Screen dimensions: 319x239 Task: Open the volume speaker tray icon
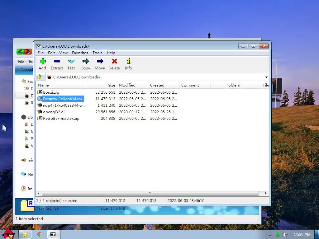tap(285, 235)
